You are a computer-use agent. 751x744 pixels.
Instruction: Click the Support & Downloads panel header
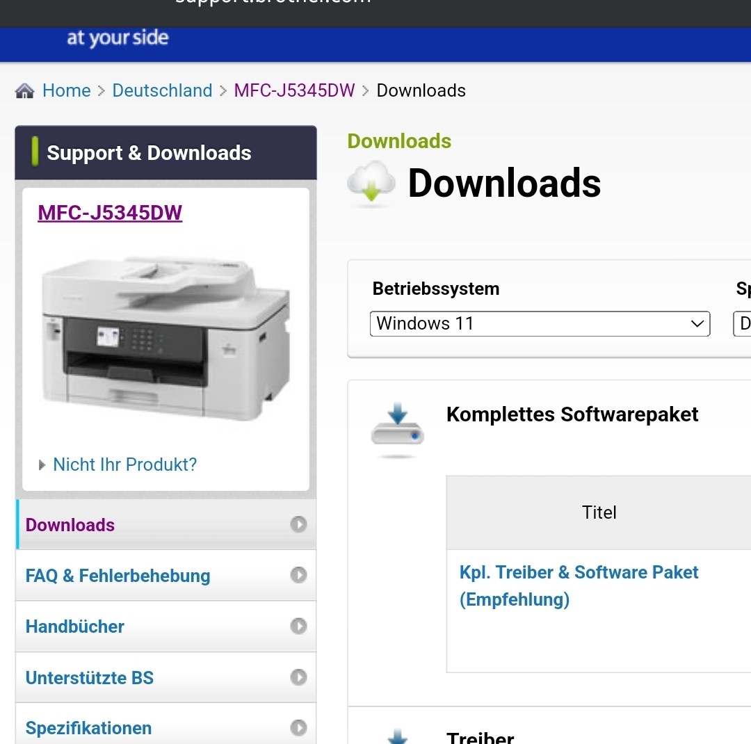click(x=165, y=153)
